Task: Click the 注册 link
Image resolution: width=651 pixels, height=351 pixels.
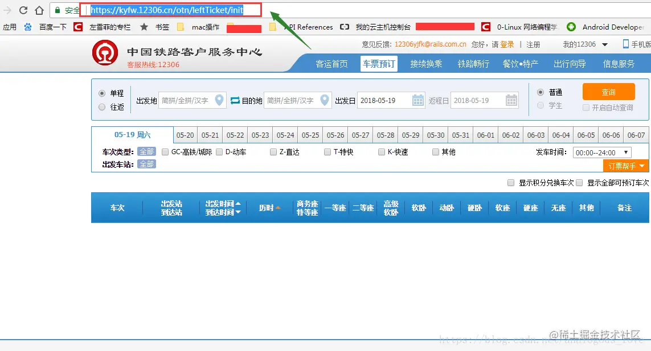Action: [x=533, y=44]
